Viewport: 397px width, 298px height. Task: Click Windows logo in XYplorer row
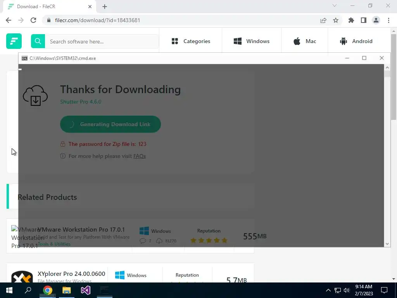click(x=119, y=275)
